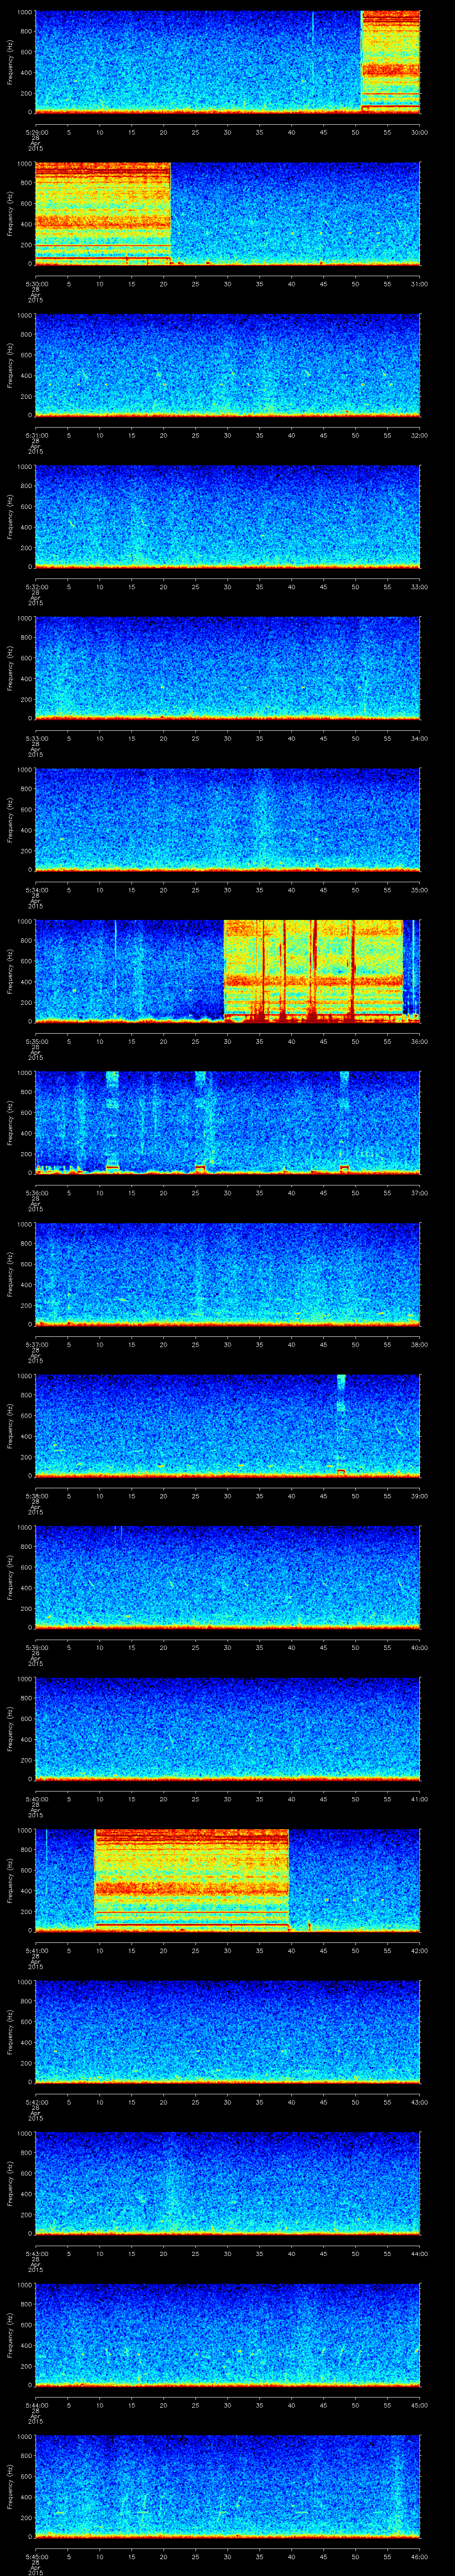Select the spectrogram panel starting at 5:42:00

coord(228,2032)
